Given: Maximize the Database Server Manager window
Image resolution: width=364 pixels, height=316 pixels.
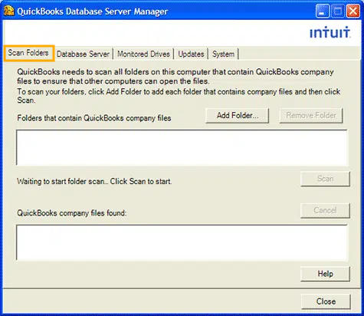Looking at the screenshot, I should 338,12.
